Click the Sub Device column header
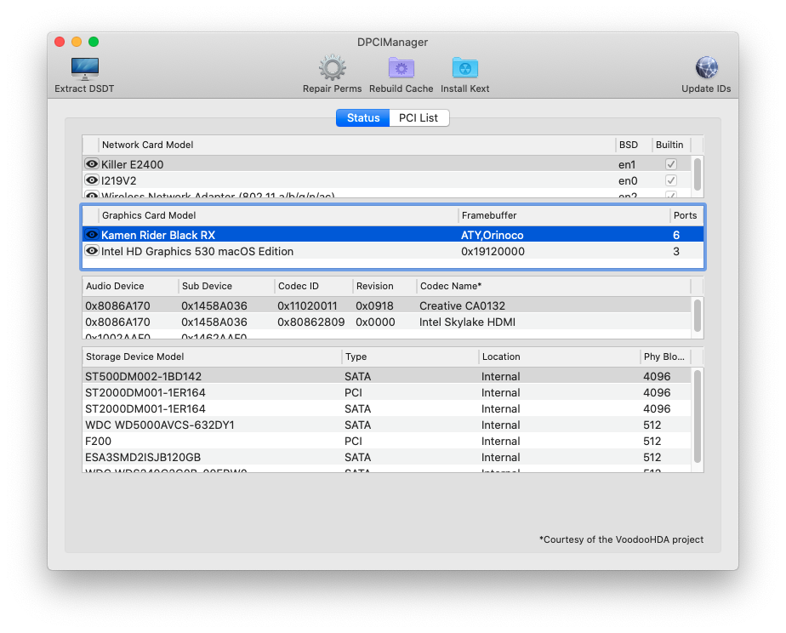 226,286
